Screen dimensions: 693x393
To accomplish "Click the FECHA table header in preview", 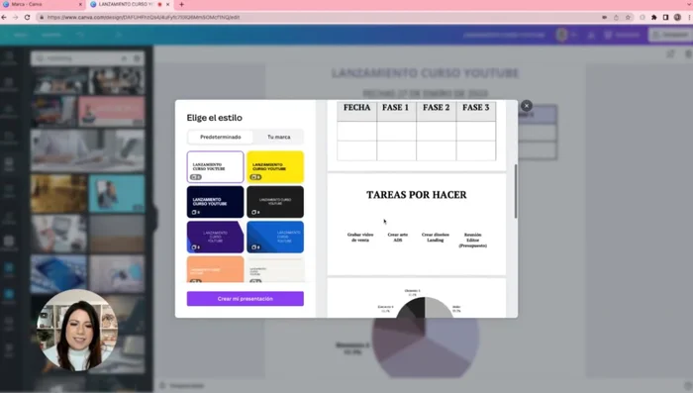I will pos(356,108).
